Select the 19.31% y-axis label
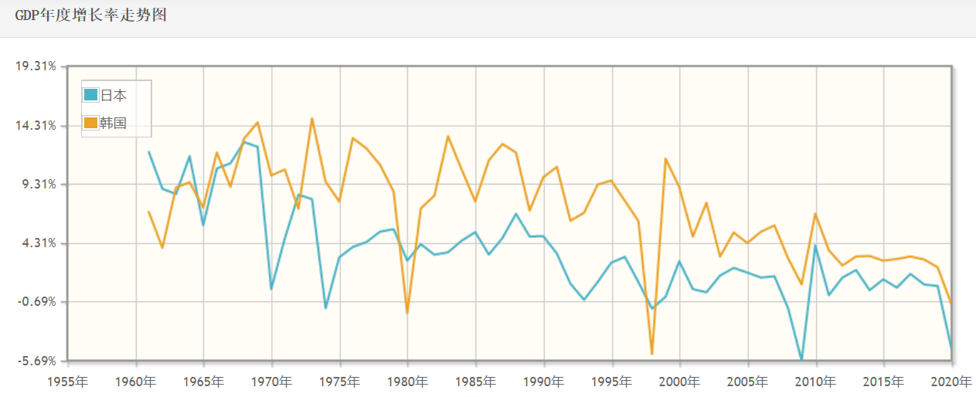Viewport: 976px width, 397px height. click(36, 66)
